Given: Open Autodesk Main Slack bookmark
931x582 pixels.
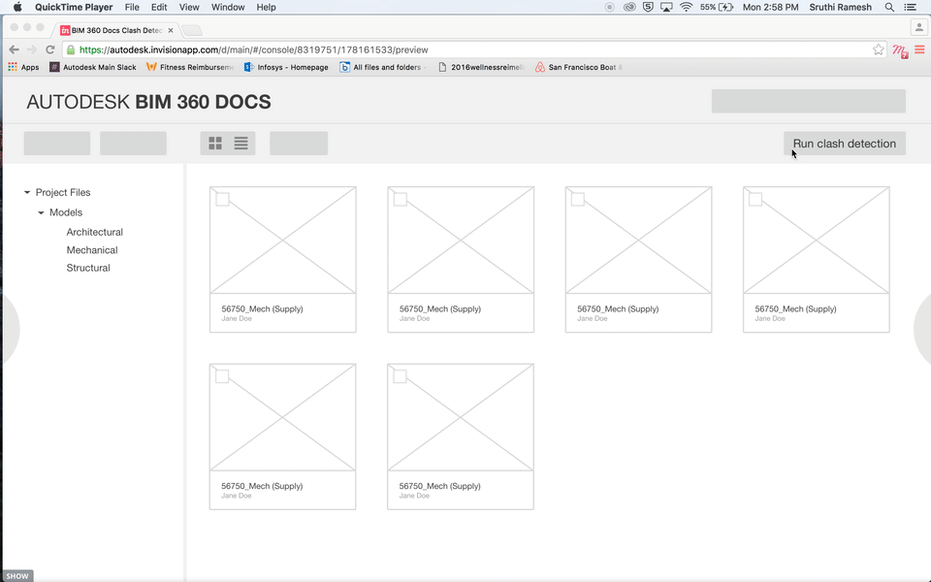Looking at the screenshot, I should [x=93, y=67].
